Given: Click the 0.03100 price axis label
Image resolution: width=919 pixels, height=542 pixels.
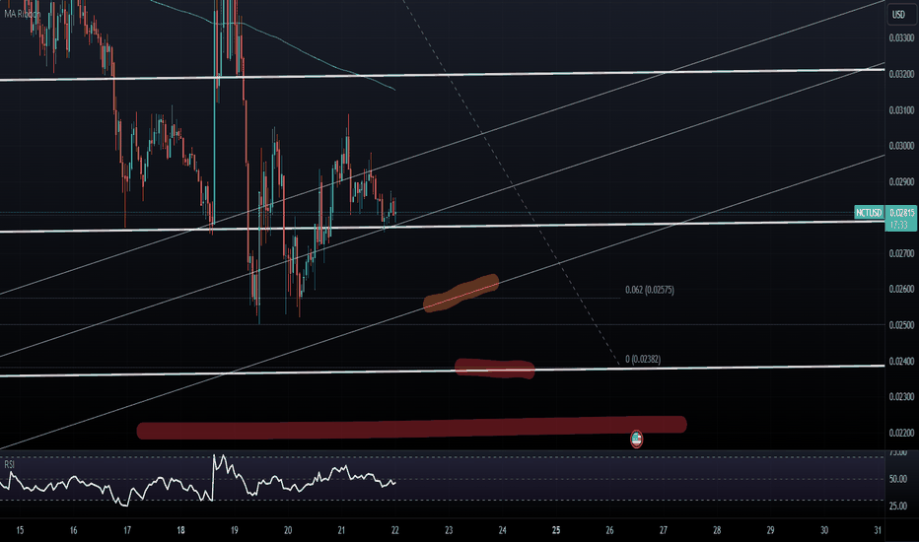Looking at the screenshot, I should tap(901, 110).
